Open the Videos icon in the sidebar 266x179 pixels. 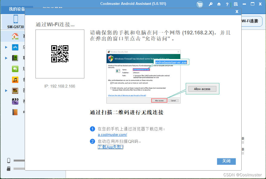pos(15,101)
